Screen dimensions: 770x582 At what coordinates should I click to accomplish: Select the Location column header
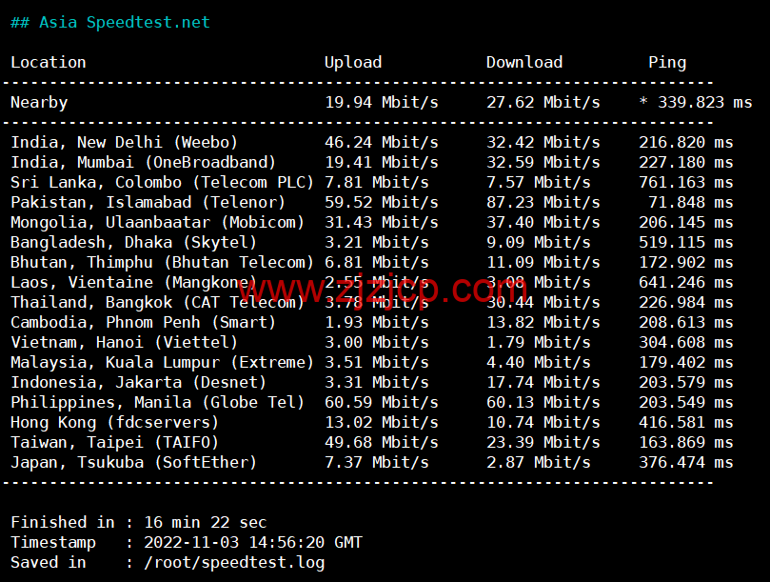coord(48,62)
